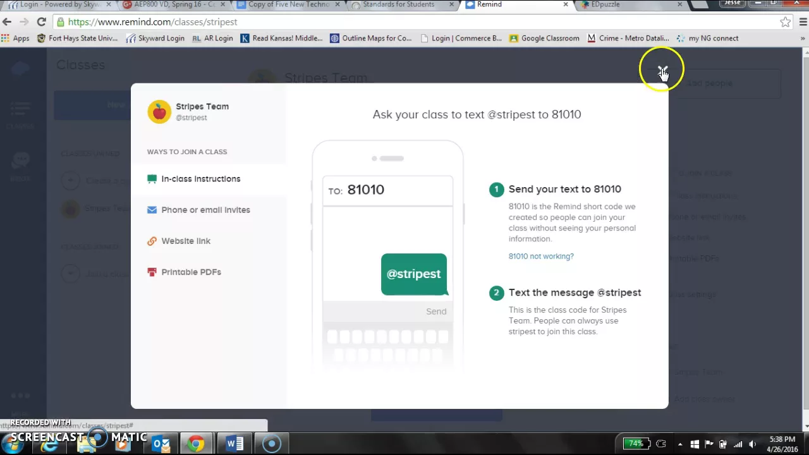Viewport: 809px width, 455px height.
Task: Switch to Copy of Five New Techno tab
Action: coord(288,5)
